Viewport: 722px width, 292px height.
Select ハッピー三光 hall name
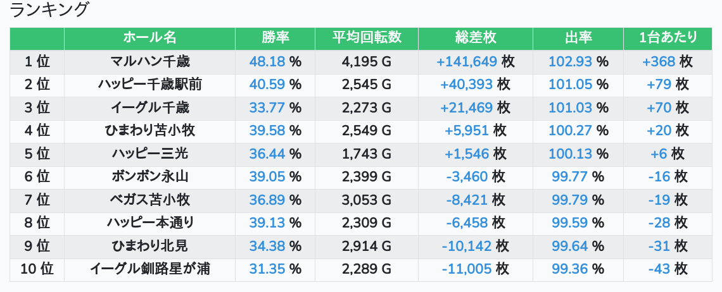point(149,154)
